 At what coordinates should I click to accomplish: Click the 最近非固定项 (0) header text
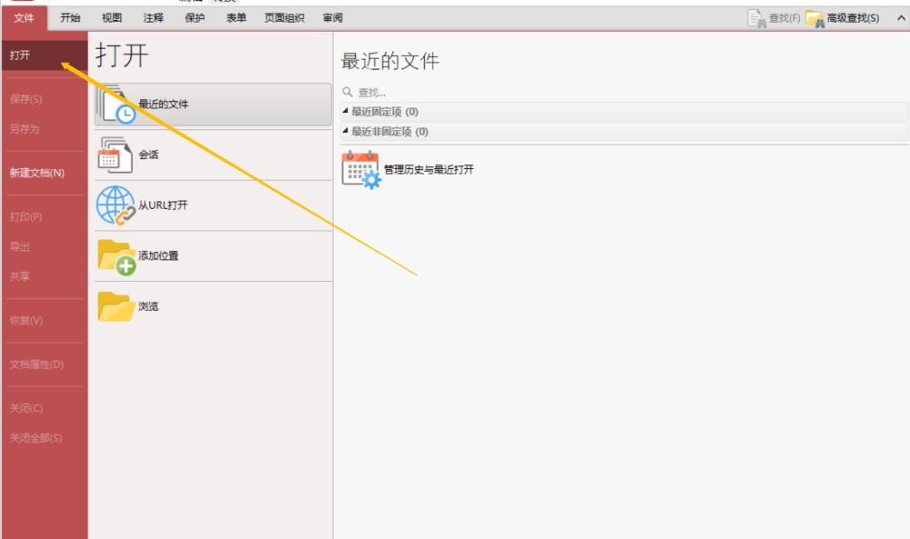tap(390, 132)
